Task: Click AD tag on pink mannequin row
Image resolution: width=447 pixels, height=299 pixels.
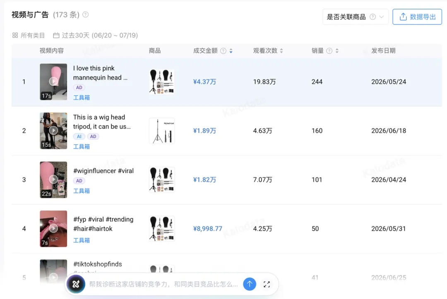Action: 79,87
